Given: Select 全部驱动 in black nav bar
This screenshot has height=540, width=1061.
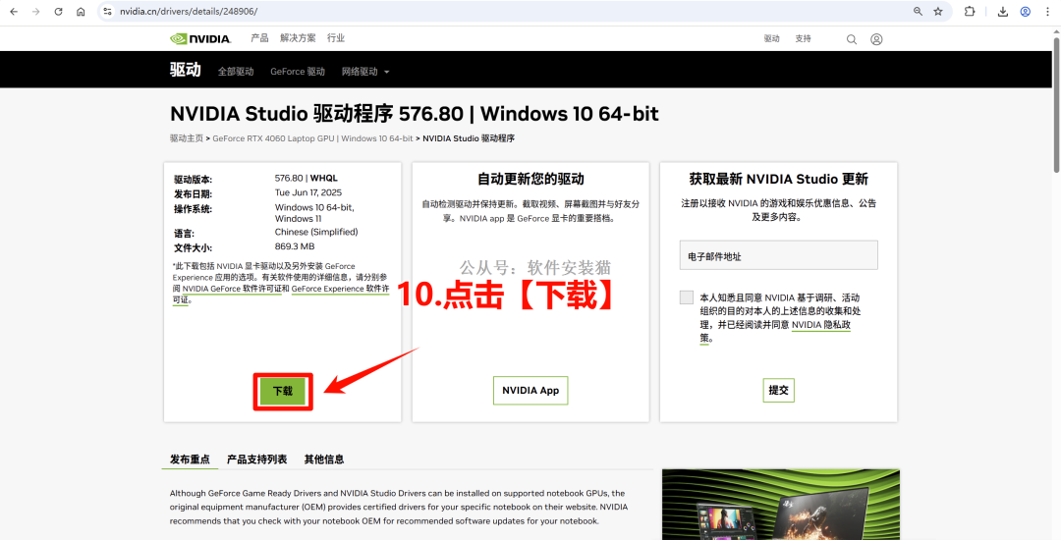Looking at the screenshot, I should click(x=236, y=72).
